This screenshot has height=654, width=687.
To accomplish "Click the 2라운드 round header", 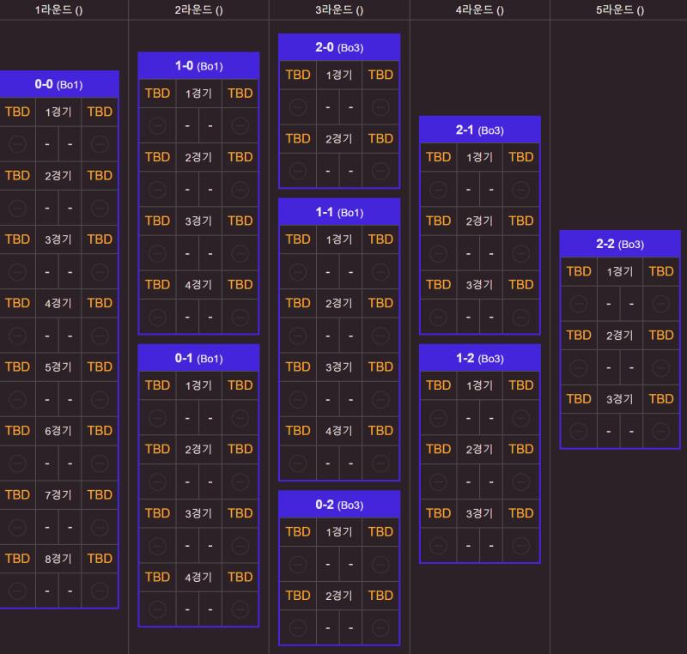I will pos(199,9).
